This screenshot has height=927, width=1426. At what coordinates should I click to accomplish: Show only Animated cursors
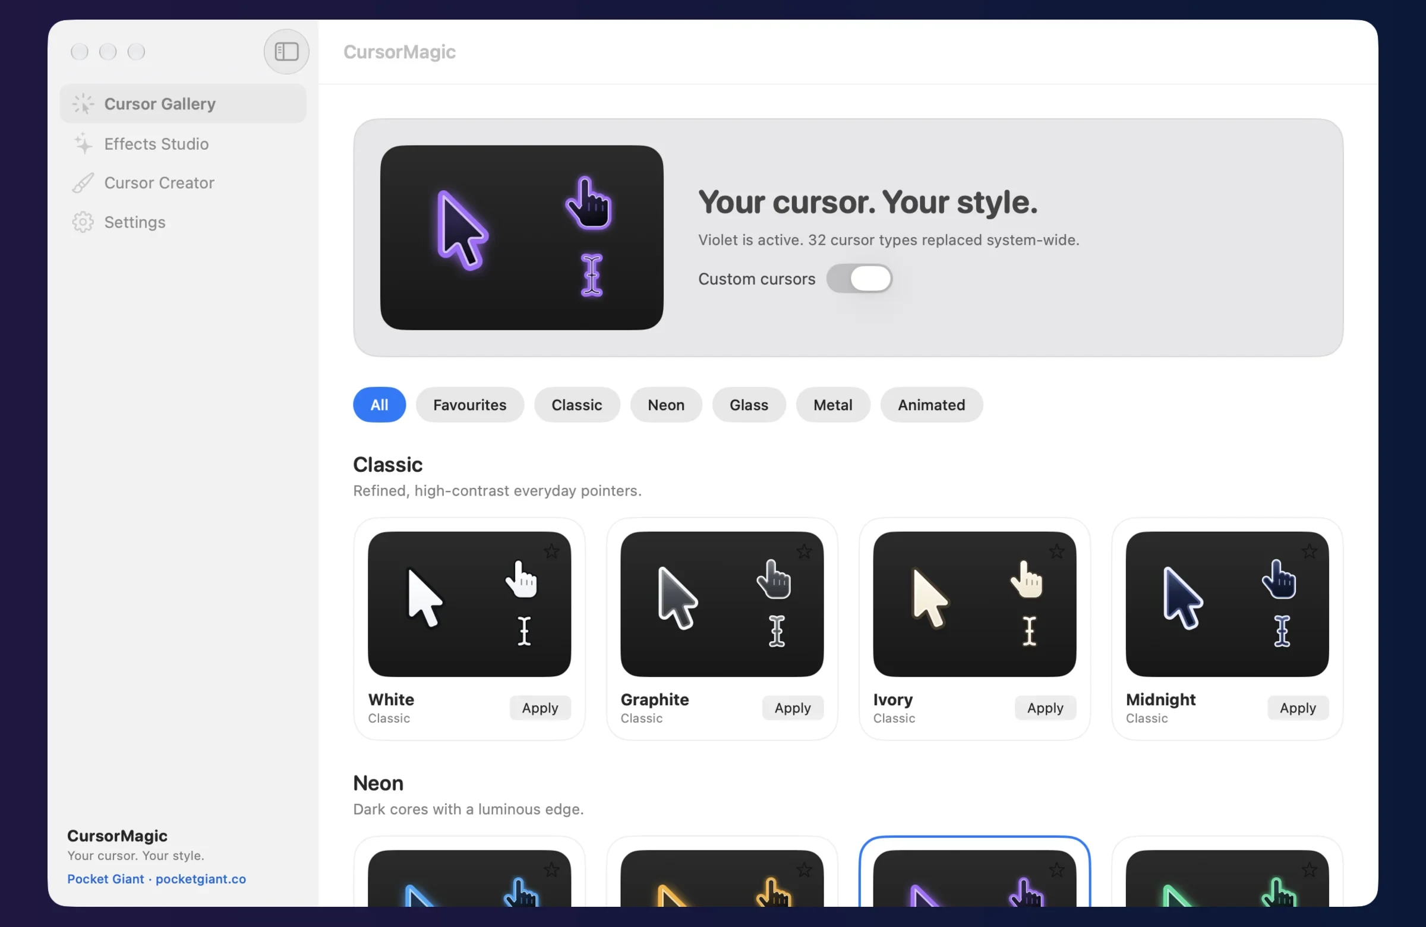[x=931, y=405]
